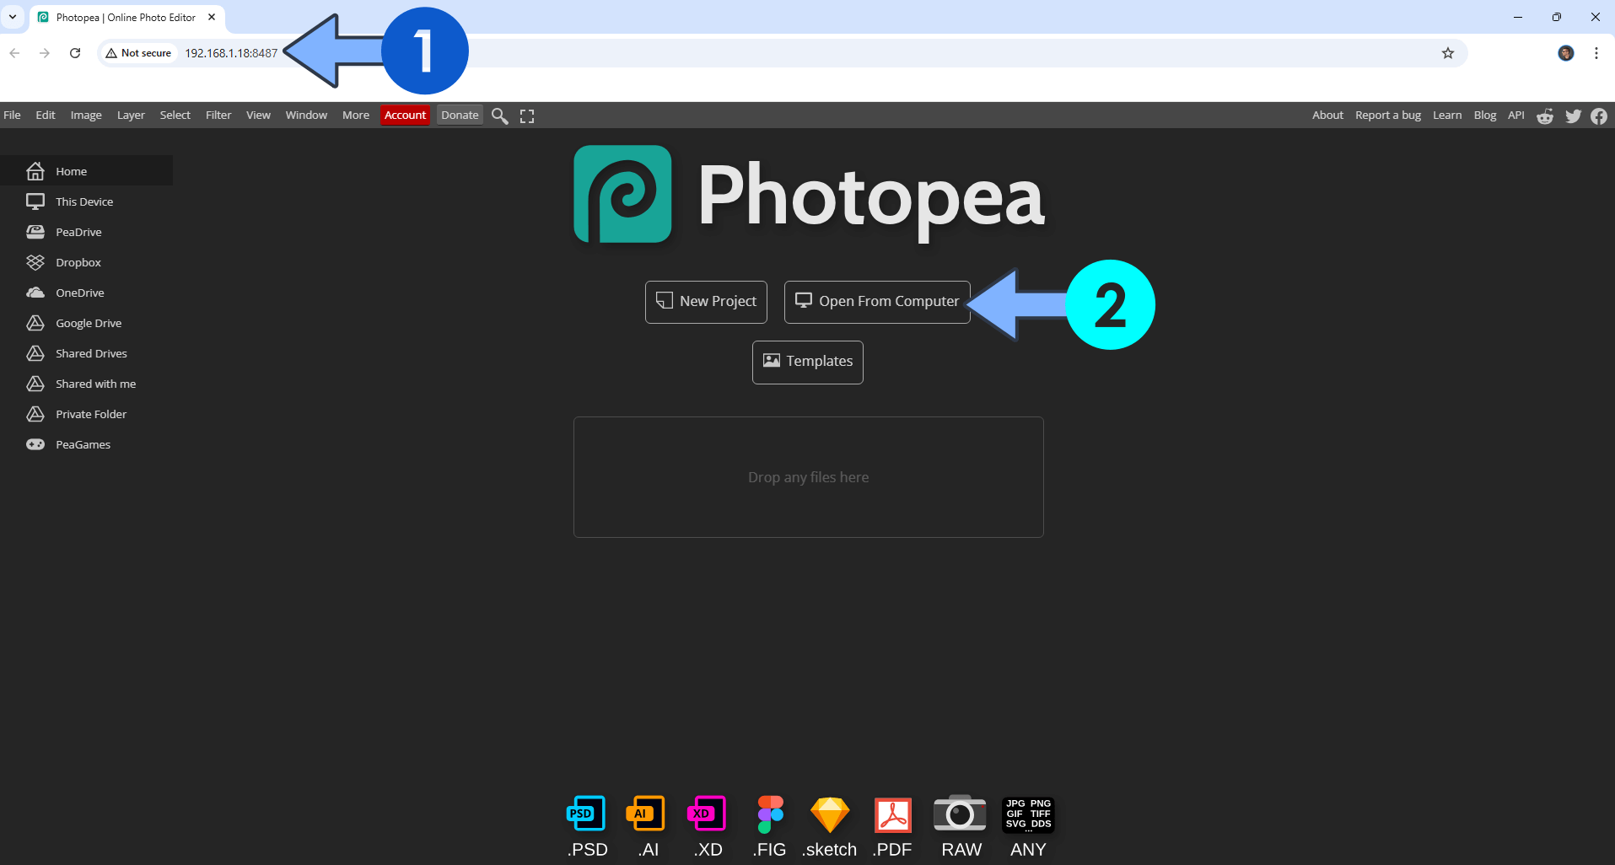Open the Shared with me entry
The image size is (1615, 865).
[86, 384]
